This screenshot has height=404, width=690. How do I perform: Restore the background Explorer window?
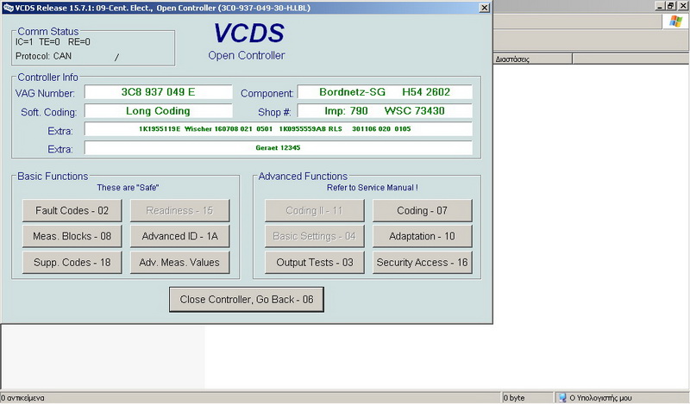coord(671,6)
